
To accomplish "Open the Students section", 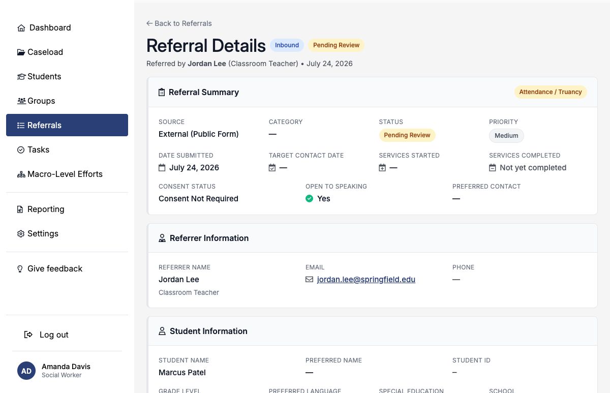I will (x=67, y=76).
